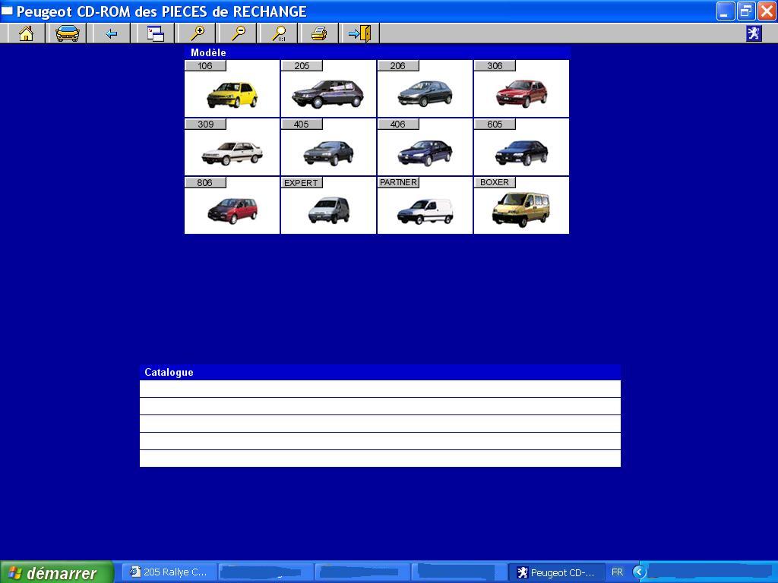Restore down the Peugeot window
This screenshot has width=778, height=583.
point(745,11)
